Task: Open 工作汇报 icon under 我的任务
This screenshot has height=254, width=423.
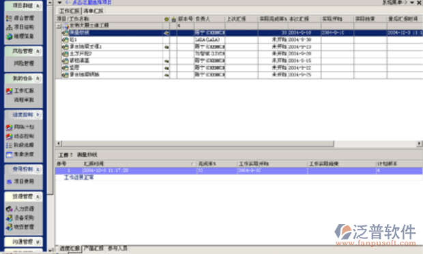Action: click(9, 91)
